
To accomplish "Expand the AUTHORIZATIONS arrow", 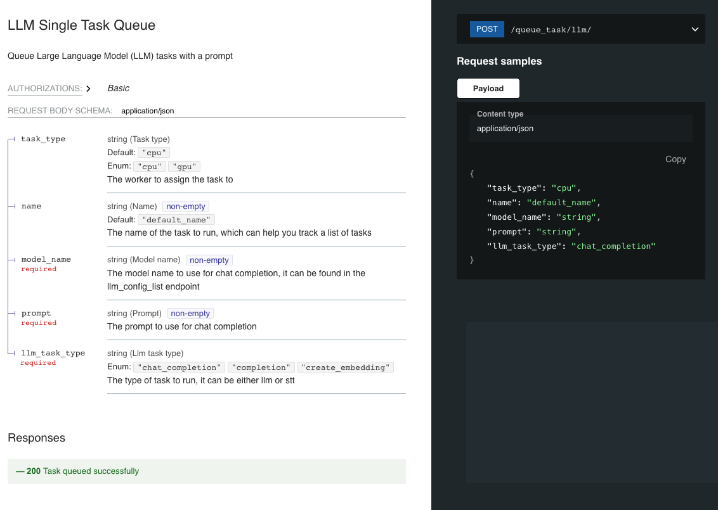I will pos(88,89).
